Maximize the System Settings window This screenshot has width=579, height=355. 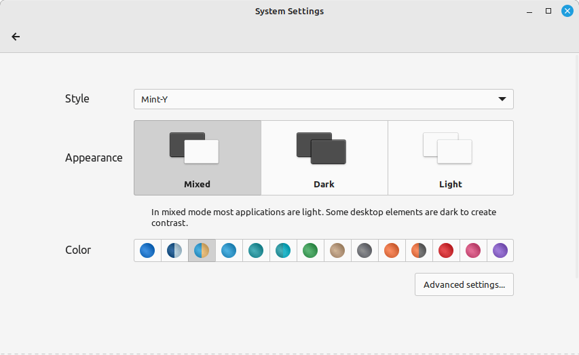[548, 11]
